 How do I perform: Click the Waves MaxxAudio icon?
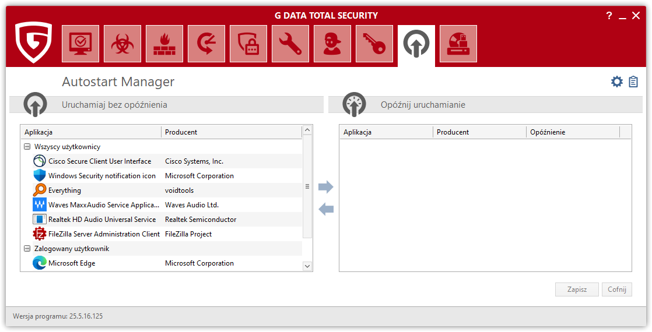40,205
